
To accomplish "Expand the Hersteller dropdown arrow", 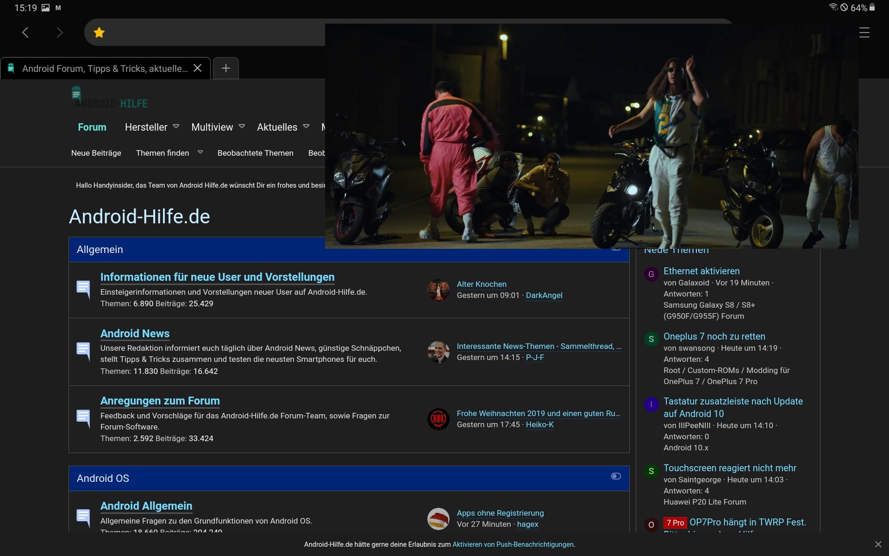I will 176,126.
